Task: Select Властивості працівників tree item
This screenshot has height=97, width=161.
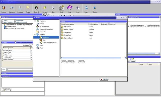Action: coord(49,43)
